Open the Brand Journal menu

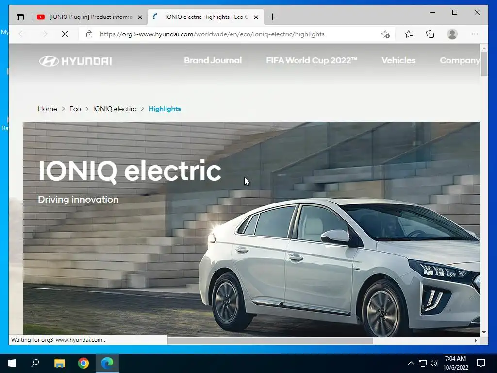point(213,60)
